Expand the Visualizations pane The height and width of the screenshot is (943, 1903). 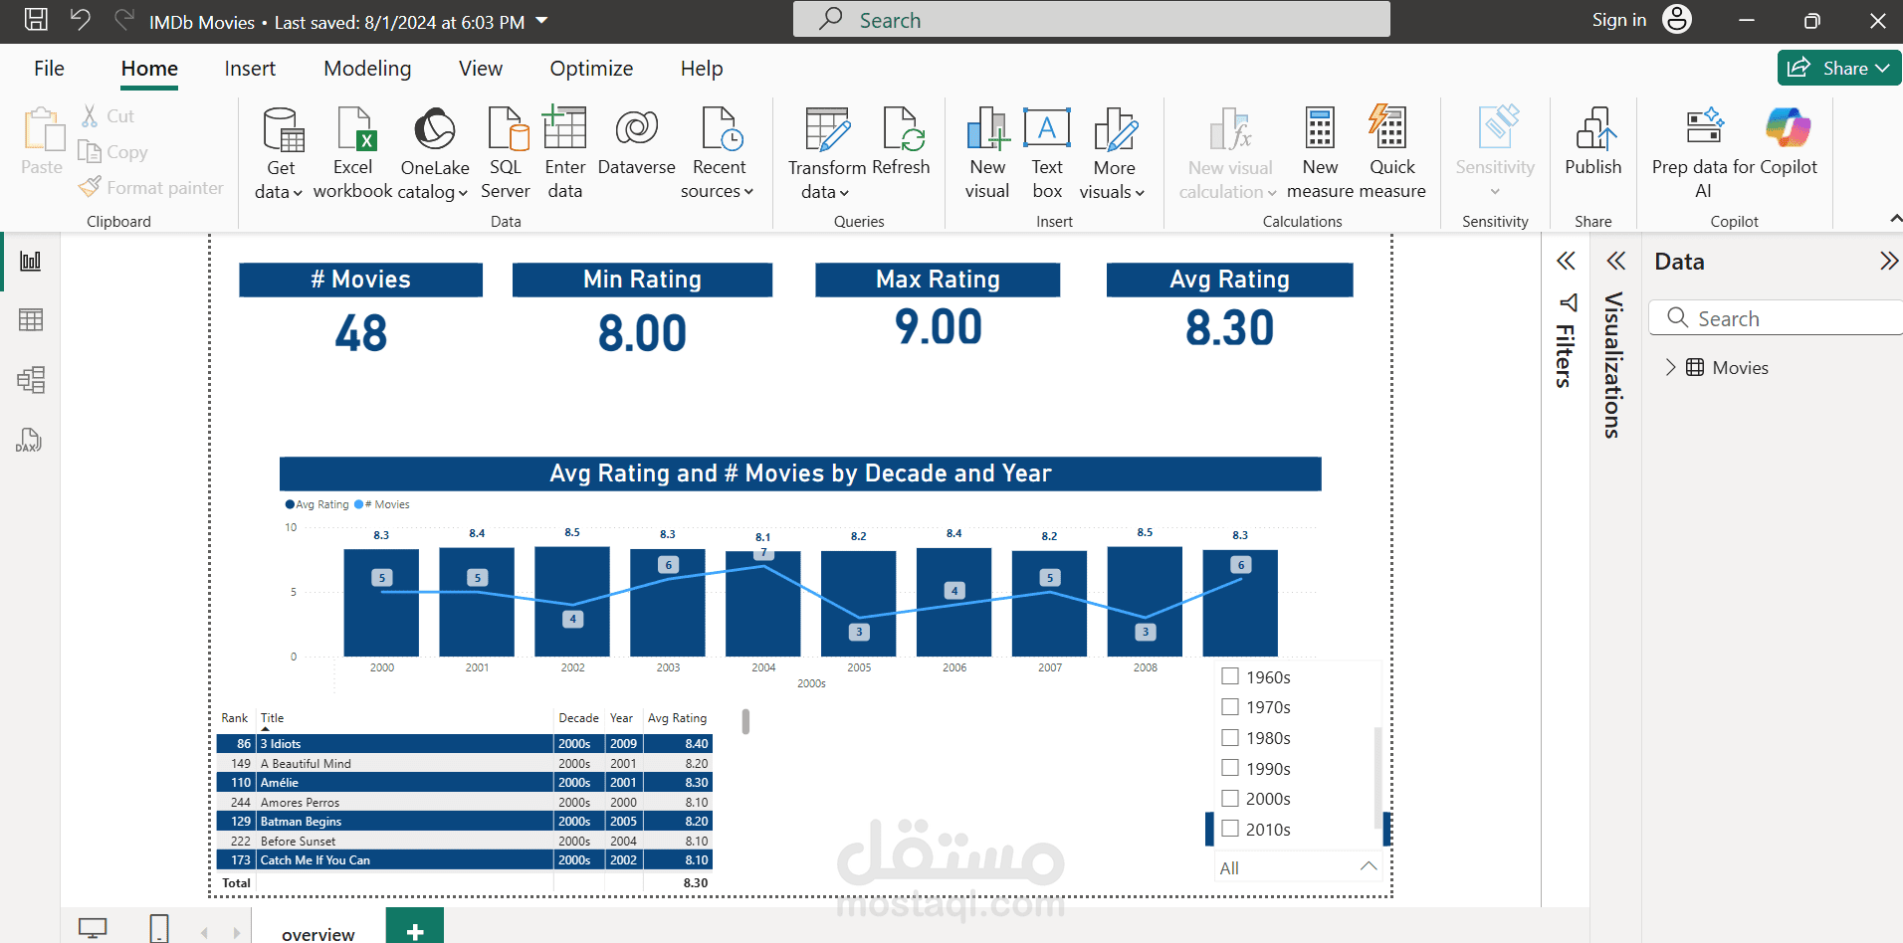tap(1615, 262)
